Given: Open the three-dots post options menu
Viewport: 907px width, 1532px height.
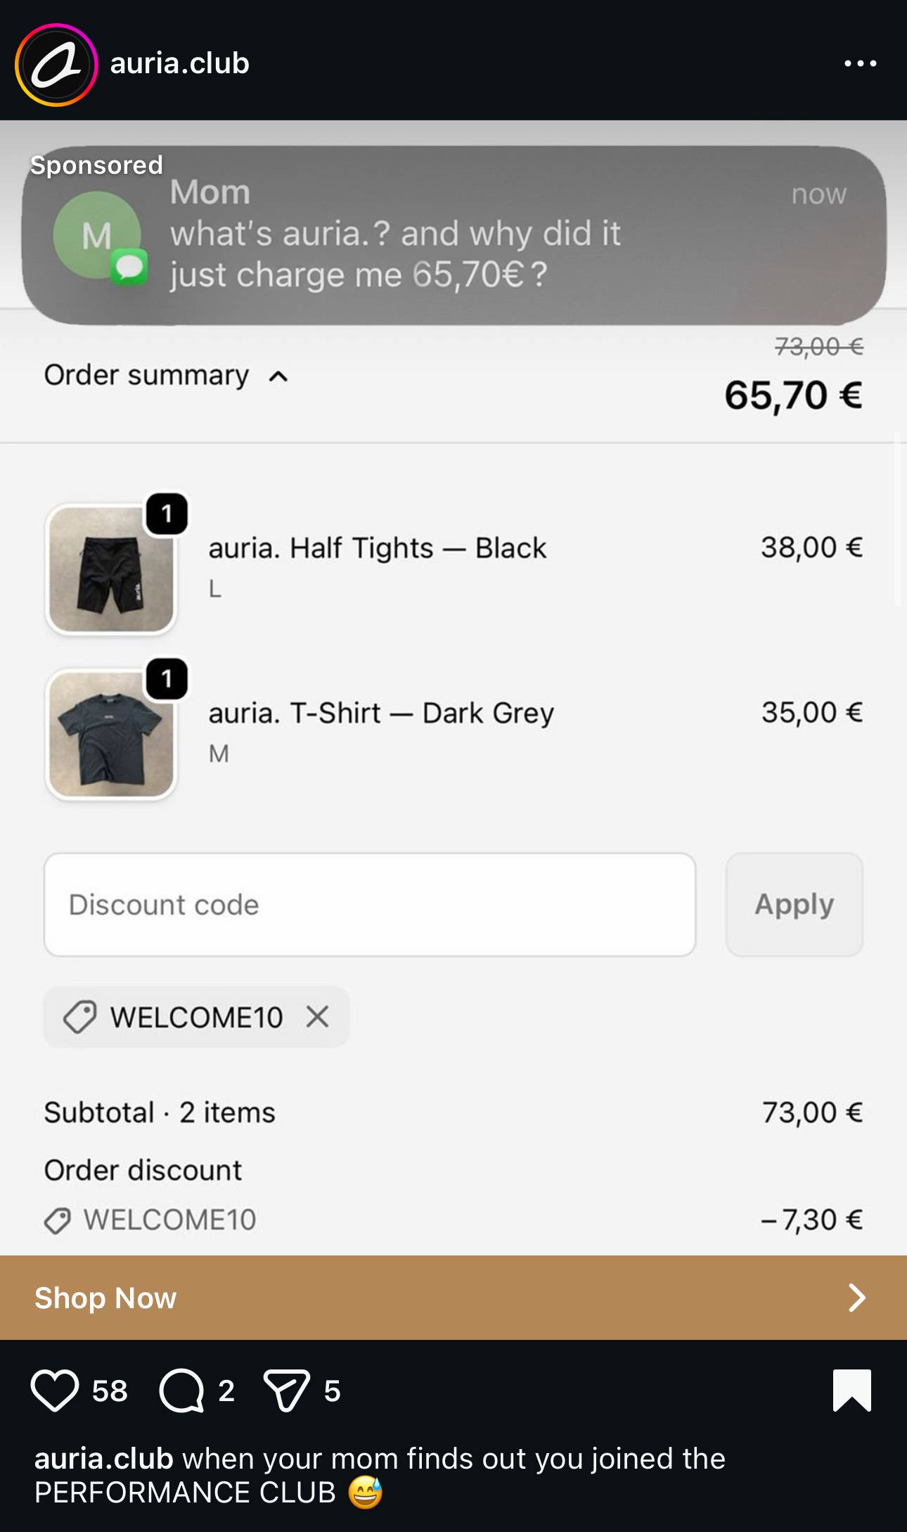Looking at the screenshot, I should [x=860, y=63].
